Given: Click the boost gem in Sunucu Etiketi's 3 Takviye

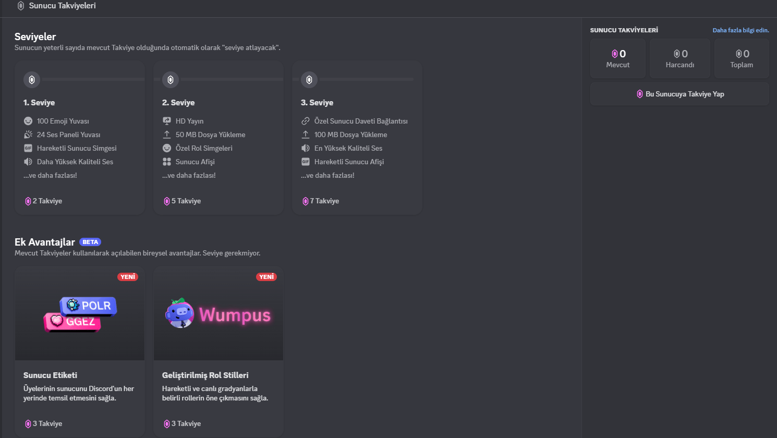Looking at the screenshot, I should (x=28, y=424).
